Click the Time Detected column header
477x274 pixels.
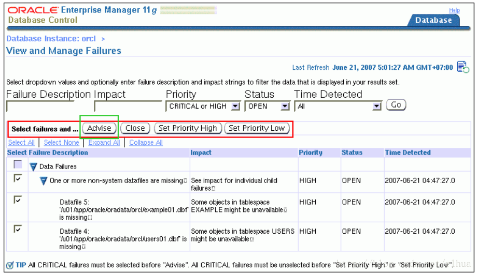coord(408,153)
